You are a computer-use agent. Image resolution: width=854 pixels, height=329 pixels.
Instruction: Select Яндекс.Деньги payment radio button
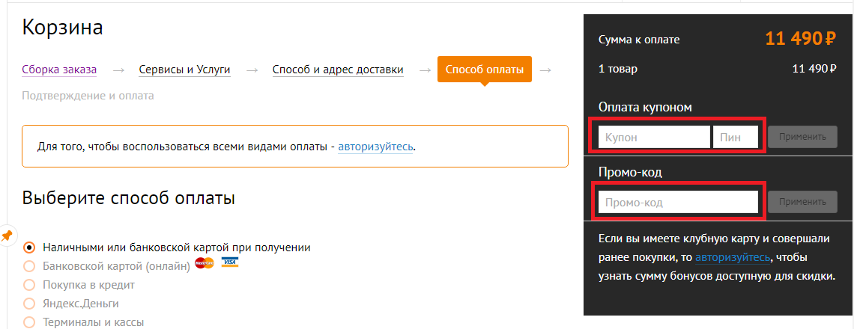tap(29, 304)
